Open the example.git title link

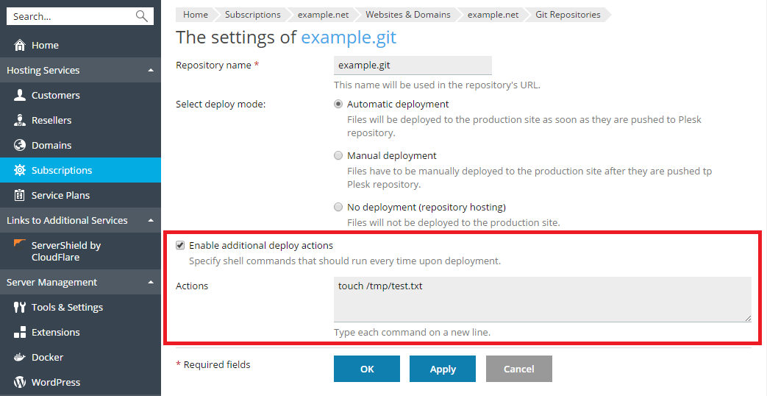tap(349, 38)
